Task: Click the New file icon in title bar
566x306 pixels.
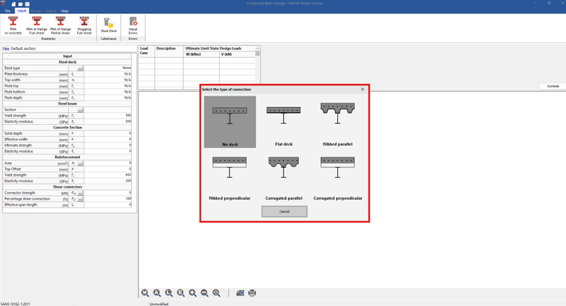Action: click(x=14, y=4)
